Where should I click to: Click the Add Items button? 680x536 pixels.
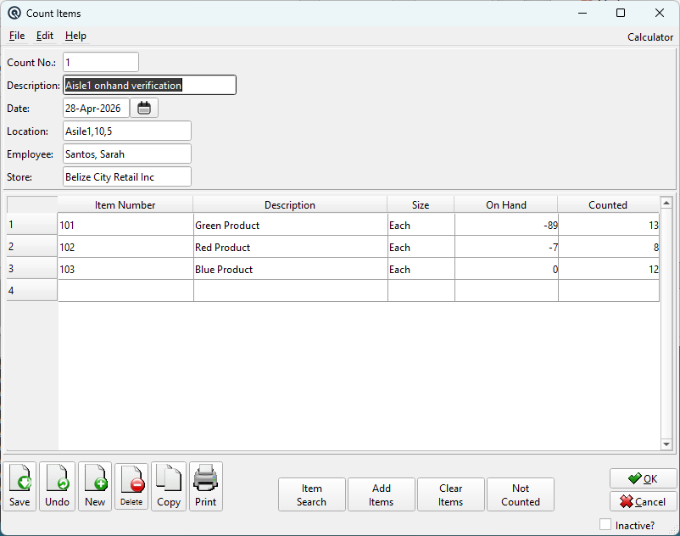(382, 494)
